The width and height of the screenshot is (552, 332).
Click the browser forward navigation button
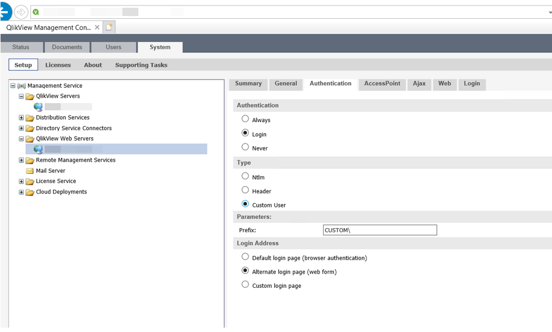pyautogui.click(x=20, y=11)
